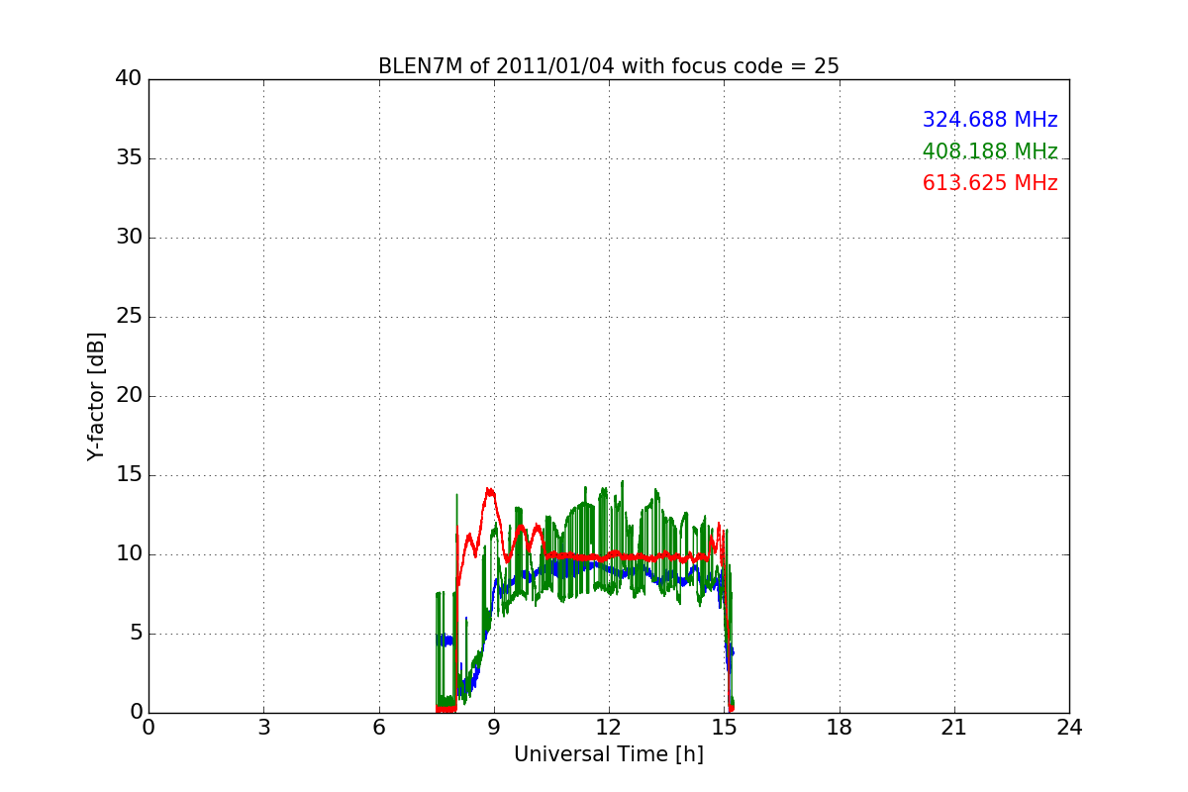Click the 'Universal Time [h]' axis label
1188x792 pixels.
[x=609, y=755]
